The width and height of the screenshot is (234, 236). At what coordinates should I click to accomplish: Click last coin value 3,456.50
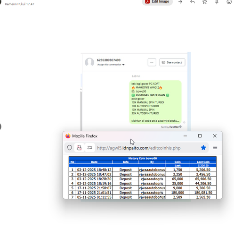tap(203, 174)
